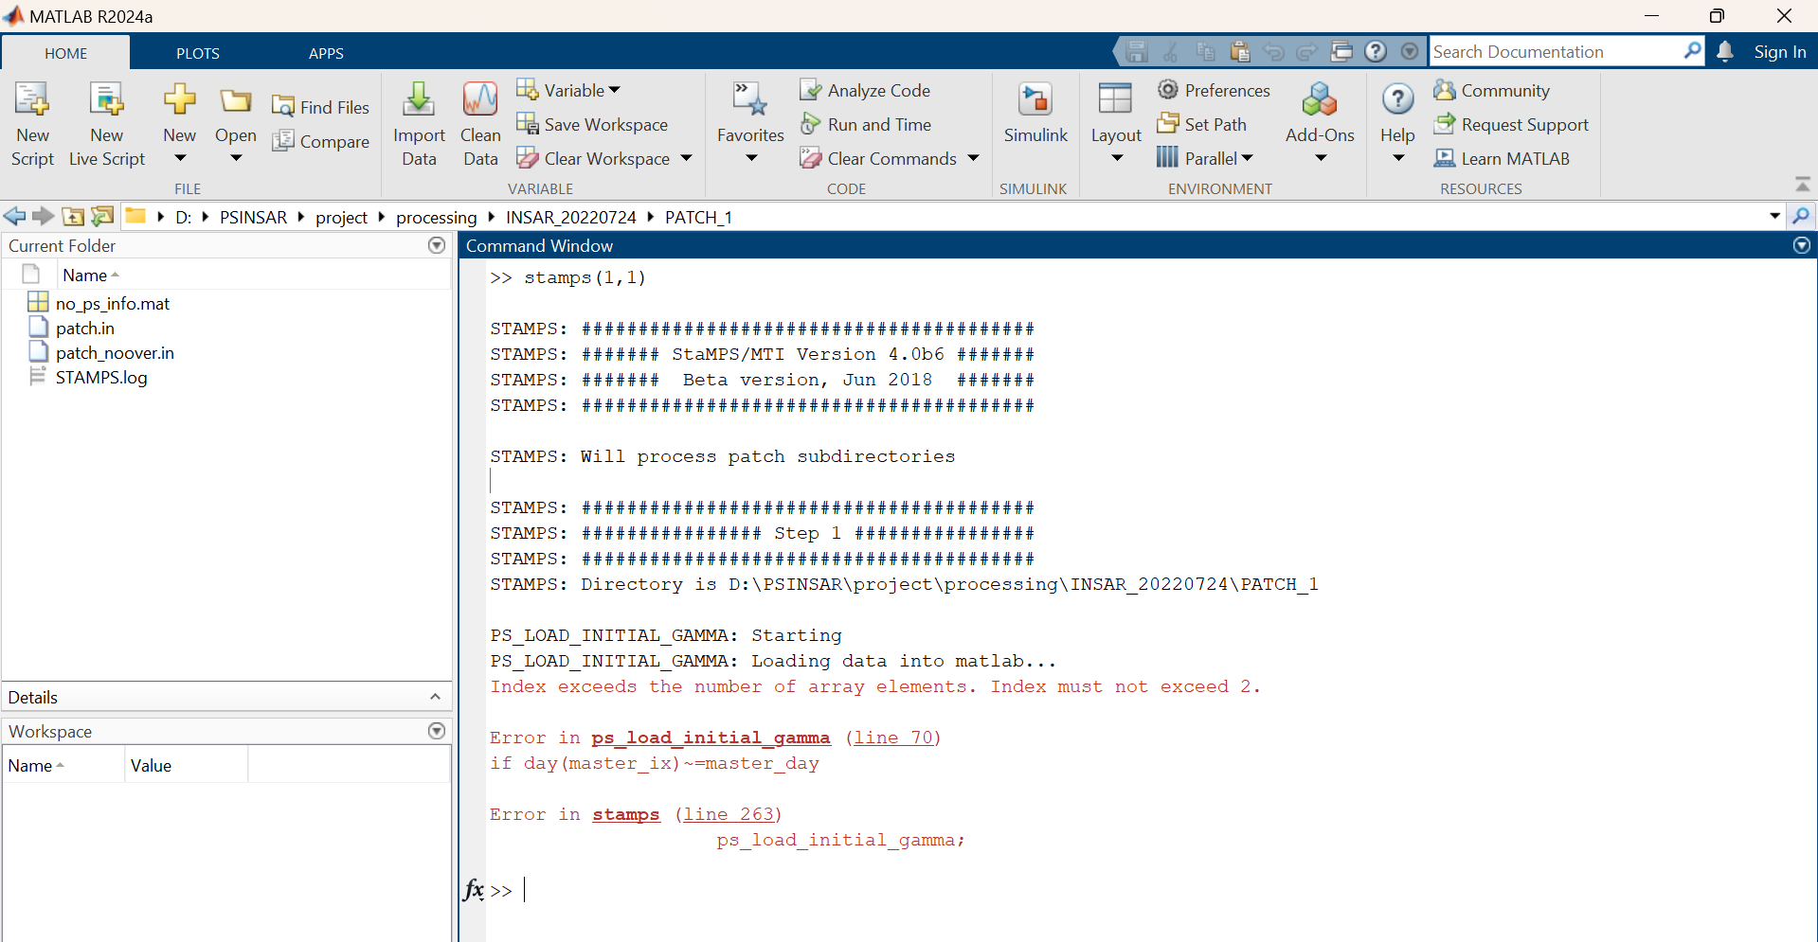Viewport: 1818px width, 942px height.
Task: Click the notifications bell icon
Action: tap(1725, 51)
